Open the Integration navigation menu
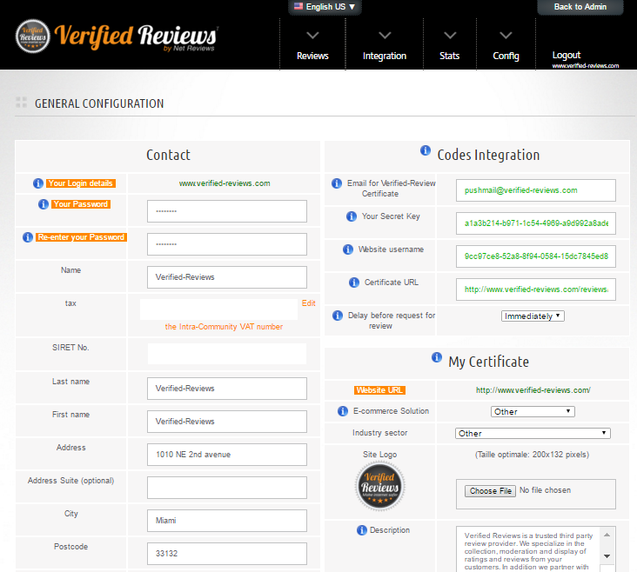This screenshot has width=637, height=572. pyautogui.click(x=385, y=56)
